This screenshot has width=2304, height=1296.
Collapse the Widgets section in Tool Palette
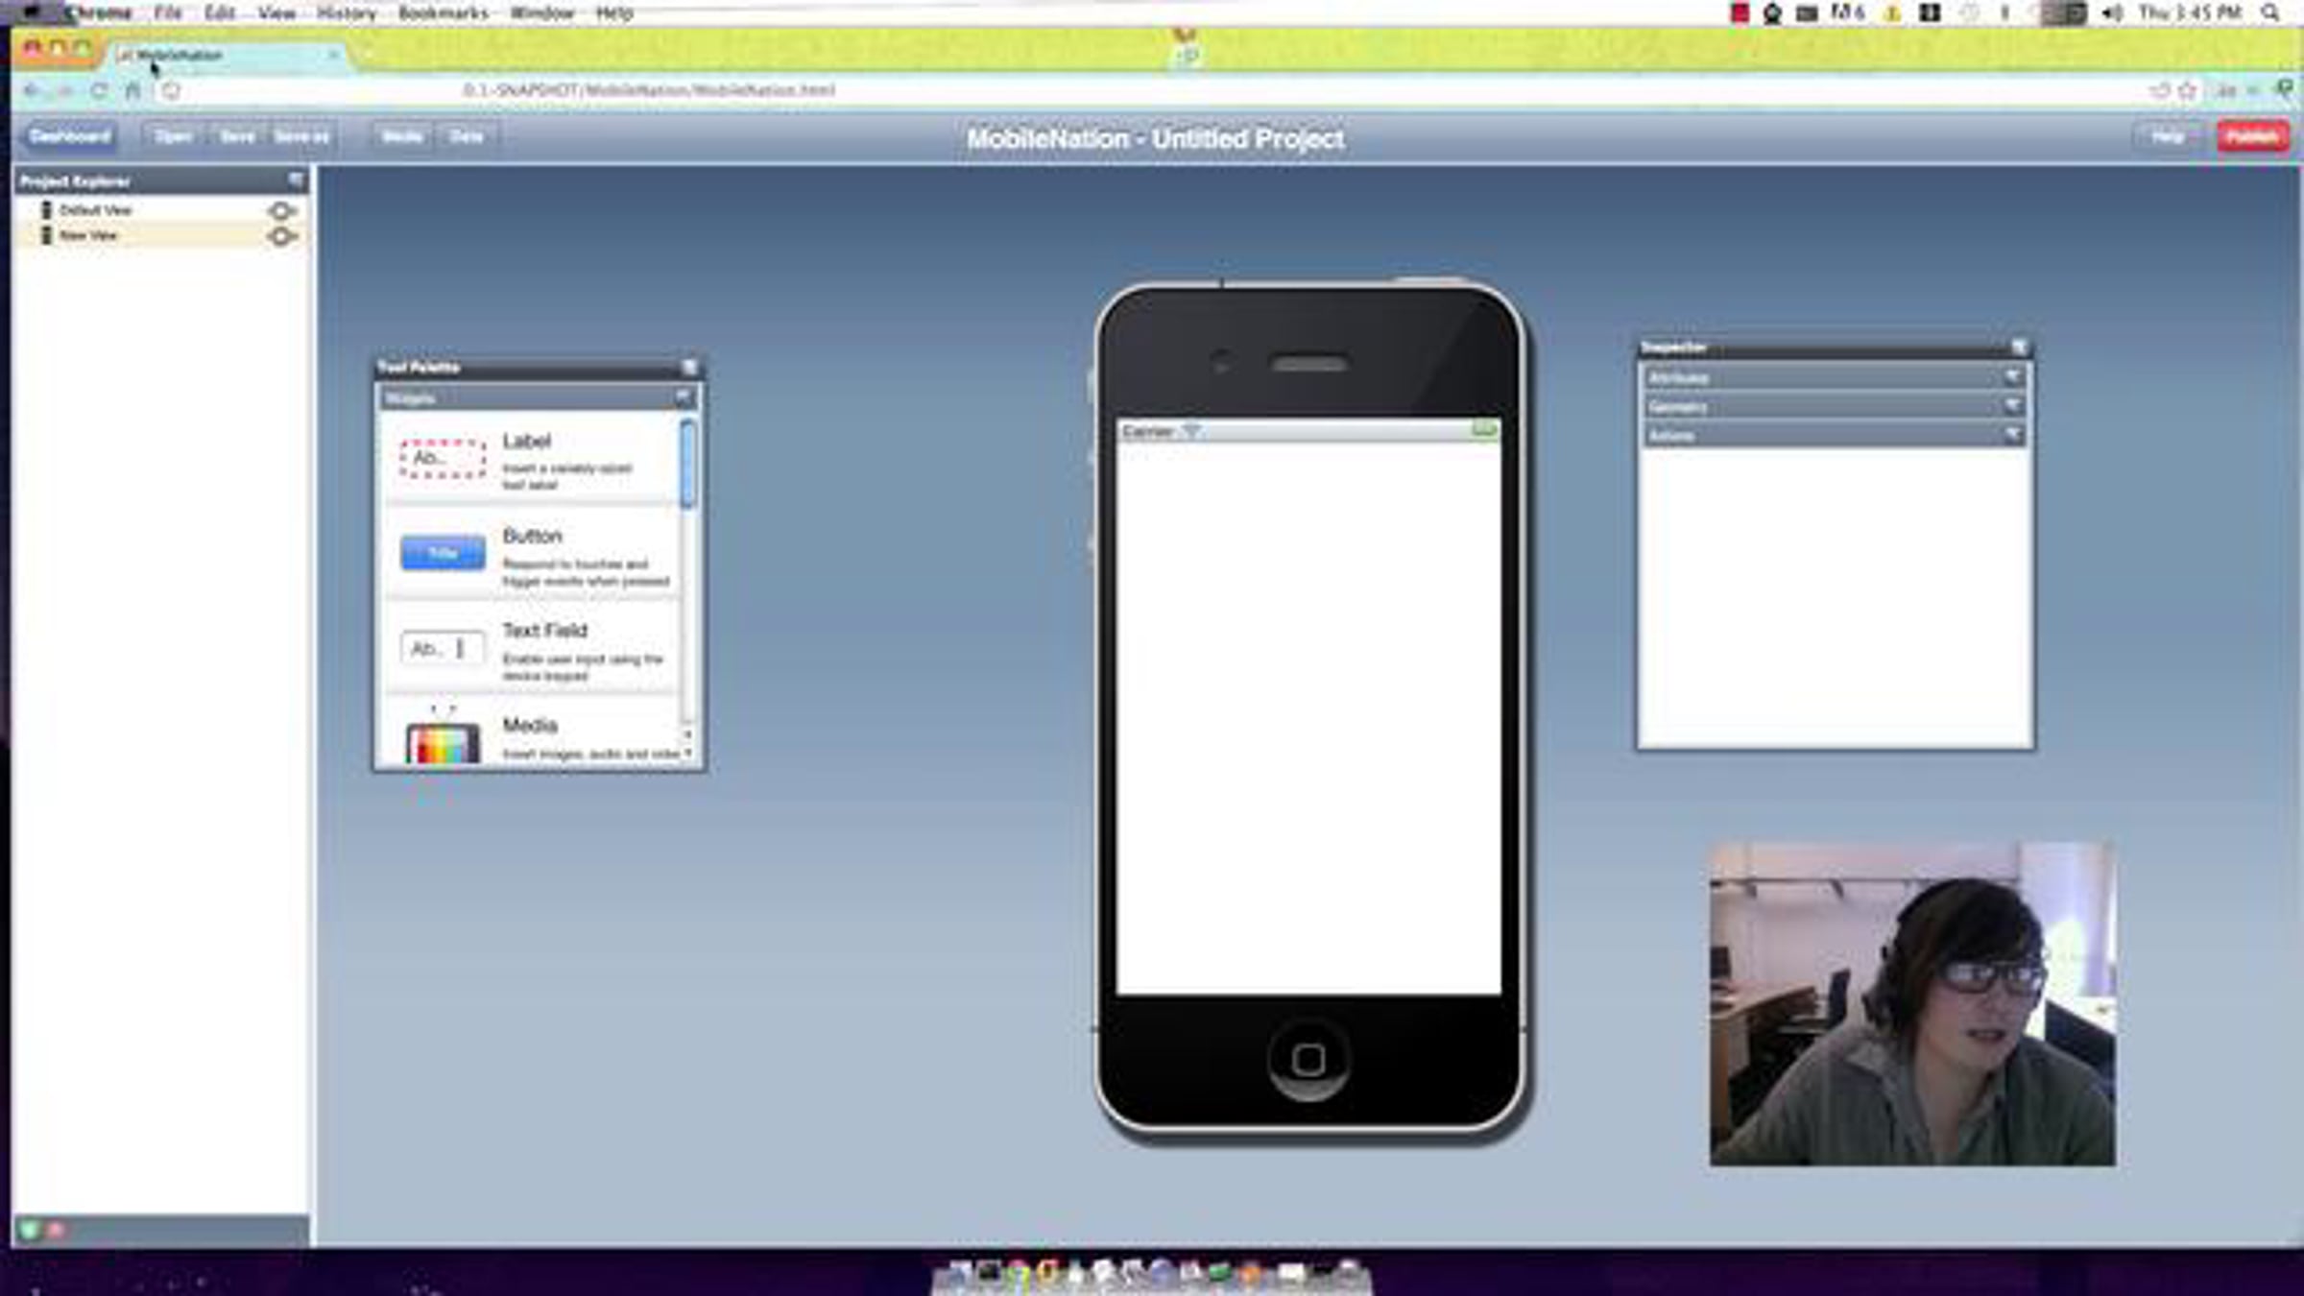tap(682, 396)
